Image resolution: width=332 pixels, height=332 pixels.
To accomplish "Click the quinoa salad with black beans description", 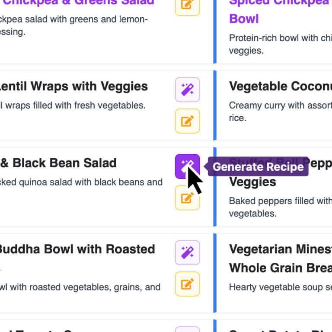I will coord(81,182).
